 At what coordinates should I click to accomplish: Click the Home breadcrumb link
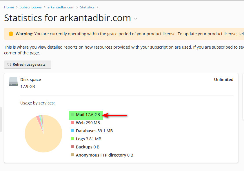point(9,7)
